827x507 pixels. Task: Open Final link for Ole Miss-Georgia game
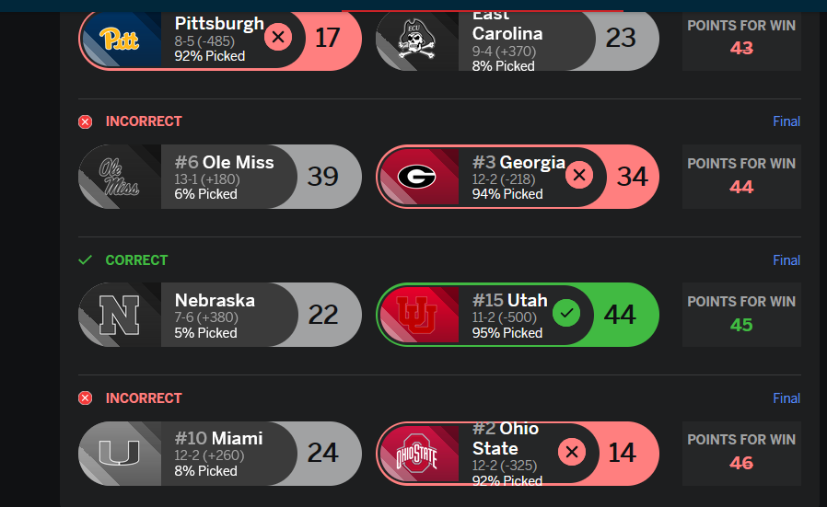click(786, 121)
